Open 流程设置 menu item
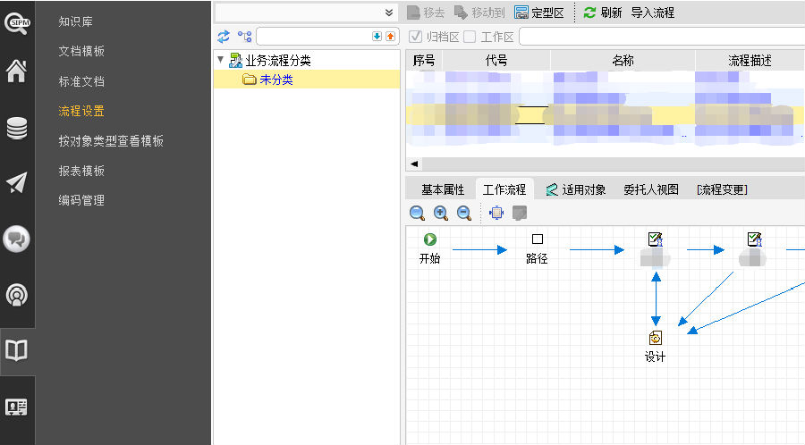The width and height of the screenshot is (805, 445). (81, 111)
